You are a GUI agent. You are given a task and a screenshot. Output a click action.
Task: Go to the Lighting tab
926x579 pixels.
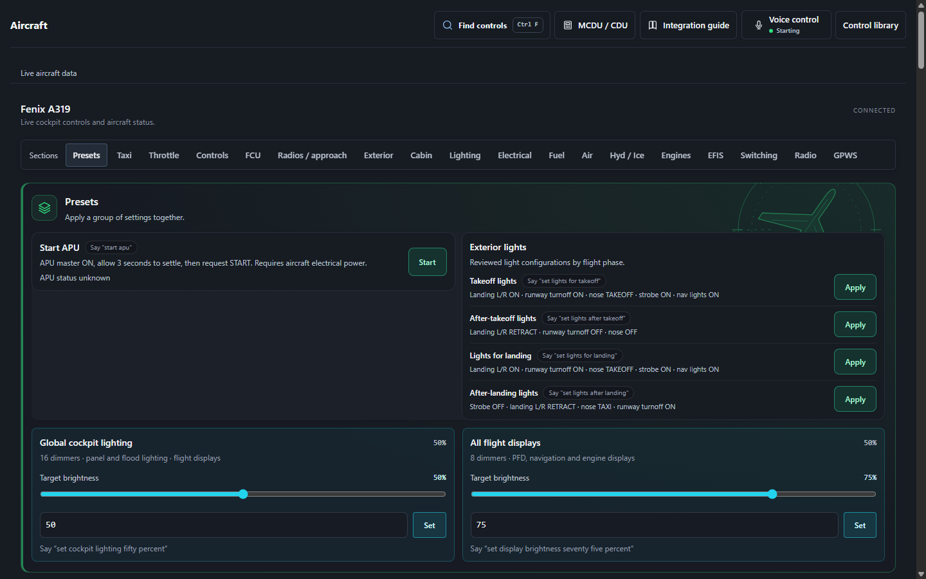465,155
